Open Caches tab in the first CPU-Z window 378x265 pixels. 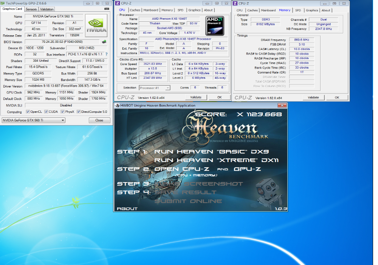point(135,10)
